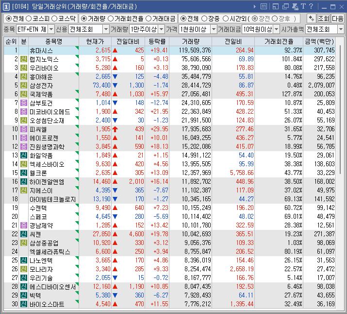The image size is (347, 314).
Task: Sort by the 거래회전율 column header
Action: (279, 41)
